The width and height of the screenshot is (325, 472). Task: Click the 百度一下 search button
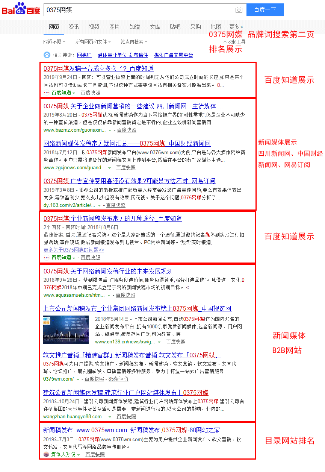(265, 10)
